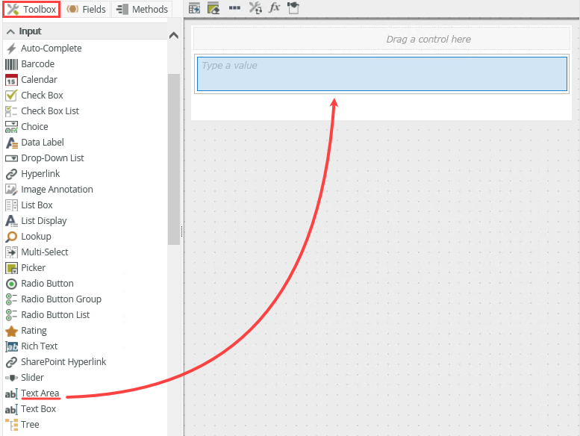Viewport: 580px width, 436px height.
Task: Click the 'SharePoint Hyperlink' label
Action: [x=63, y=362]
